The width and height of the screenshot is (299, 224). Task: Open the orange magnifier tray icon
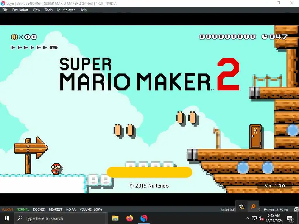pos(253,206)
